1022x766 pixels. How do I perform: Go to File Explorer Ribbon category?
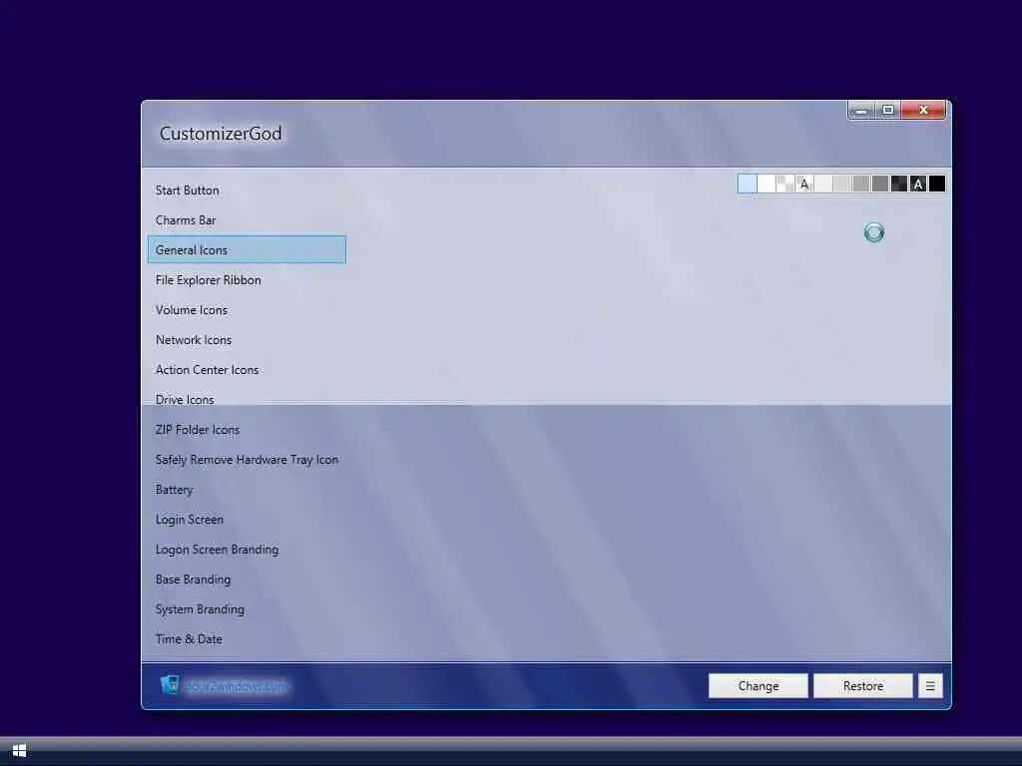point(248,280)
